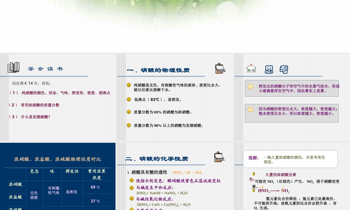350x210 pixels.
Task: Click the line 1.硝酸具有酸的通性
Action: tap(147, 172)
